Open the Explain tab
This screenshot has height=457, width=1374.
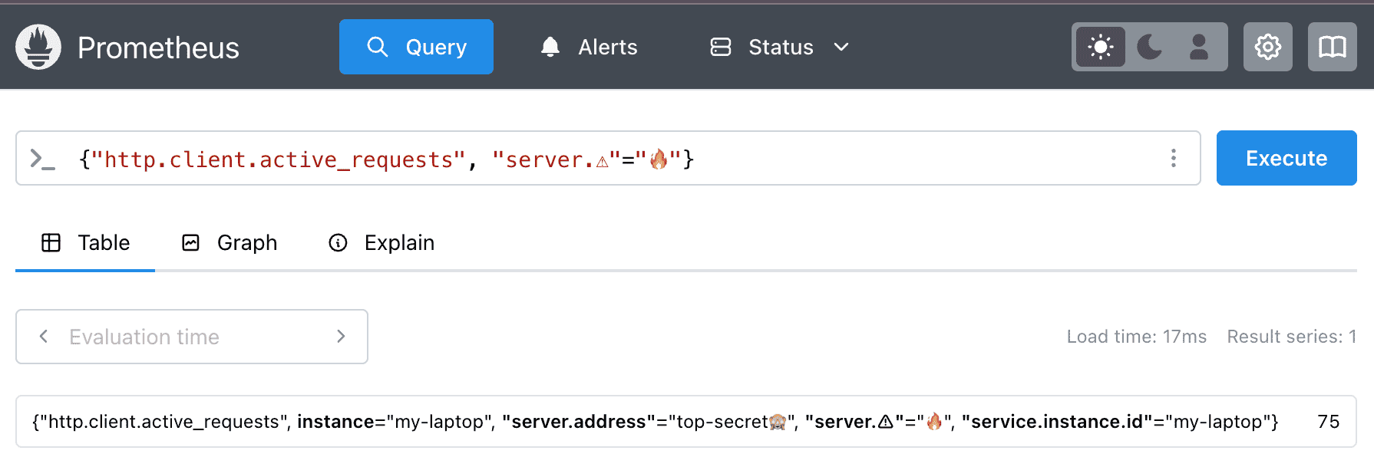point(381,243)
